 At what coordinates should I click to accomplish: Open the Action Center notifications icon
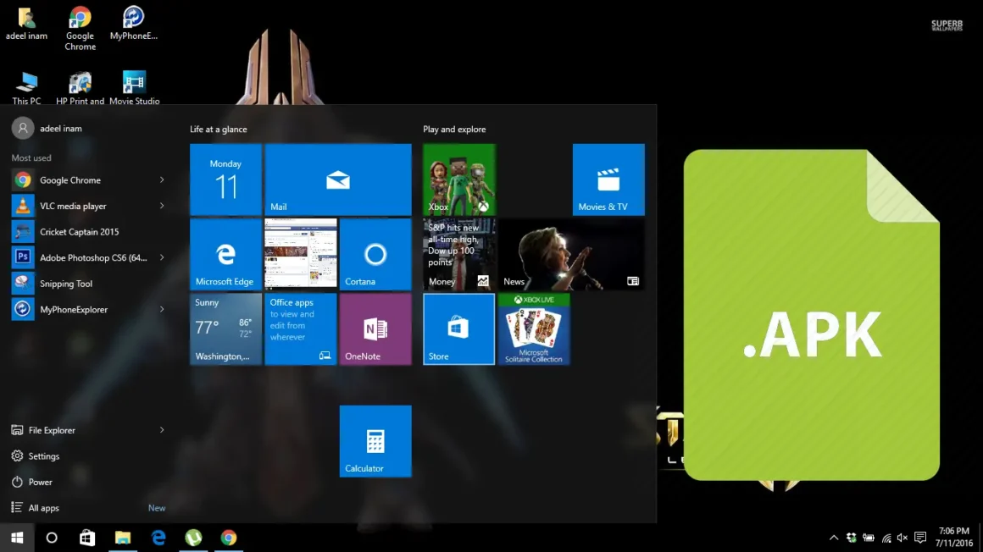[x=920, y=538]
